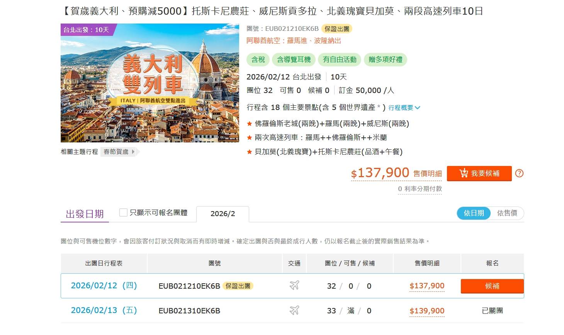Switch sorting to 依日期
The image size is (564, 335).
(x=474, y=213)
